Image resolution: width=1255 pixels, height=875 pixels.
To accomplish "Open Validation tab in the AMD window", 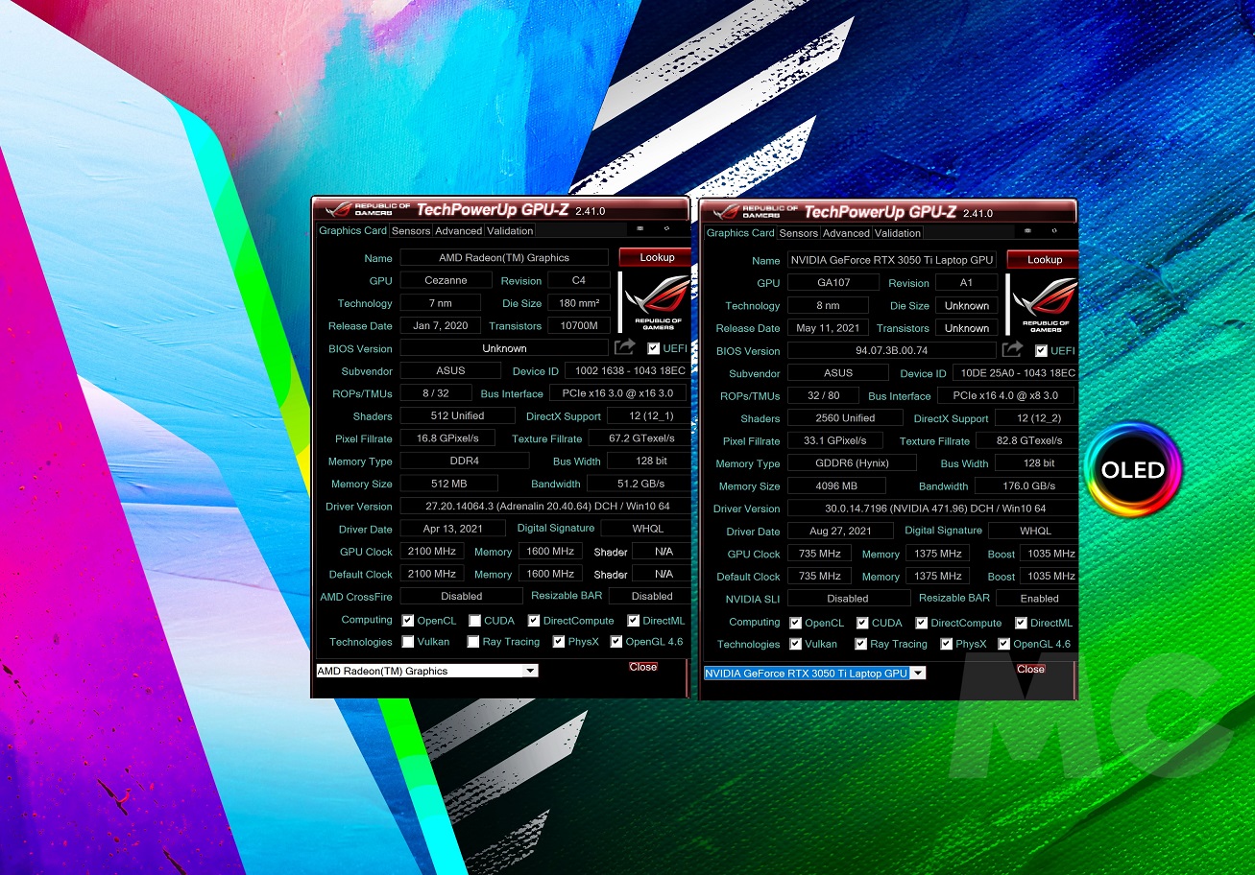I will (510, 231).
